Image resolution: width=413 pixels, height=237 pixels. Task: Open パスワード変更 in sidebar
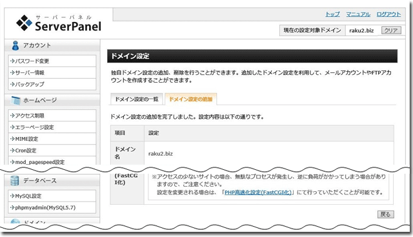(x=52, y=61)
